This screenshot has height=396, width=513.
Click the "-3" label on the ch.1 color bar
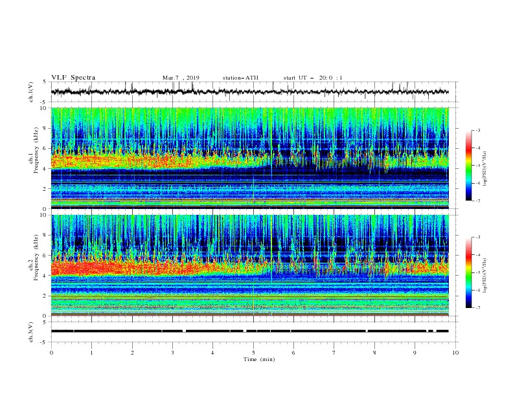(x=478, y=130)
